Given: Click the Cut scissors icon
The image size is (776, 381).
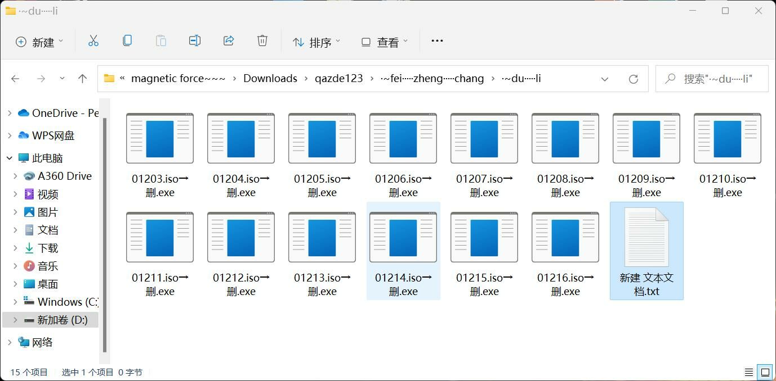Looking at the screenshot, I should point(93,41).
